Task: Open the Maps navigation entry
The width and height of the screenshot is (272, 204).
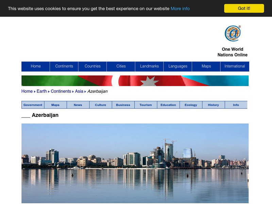Action: (x=206, y=66)
